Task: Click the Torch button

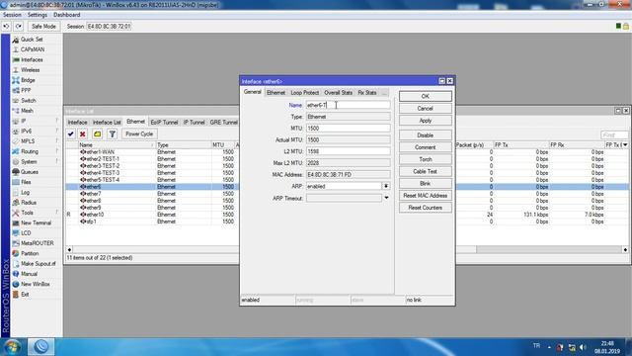Action: tap(426, 159)
